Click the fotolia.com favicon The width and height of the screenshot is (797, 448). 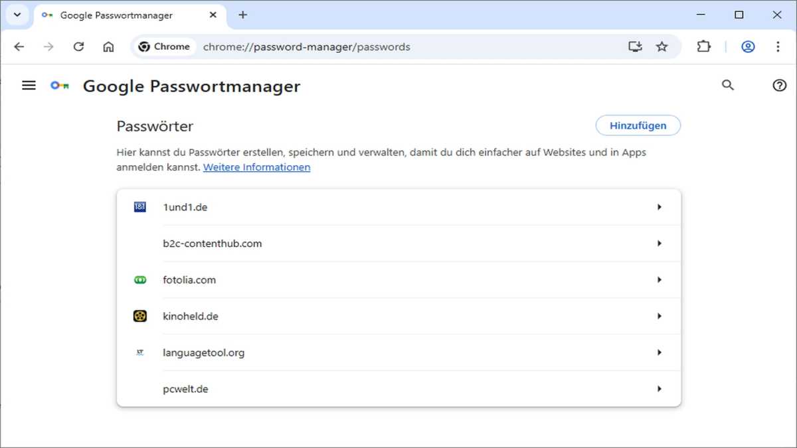pos(139,280)
